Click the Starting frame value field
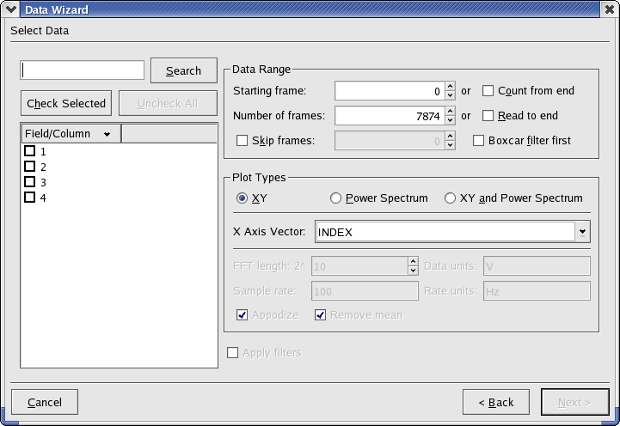The height and width of the screenshot is (426, 620). 390,91
